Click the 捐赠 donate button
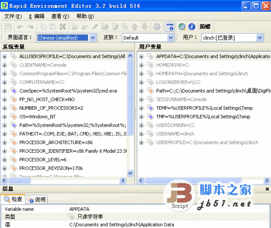 [205, 26]
